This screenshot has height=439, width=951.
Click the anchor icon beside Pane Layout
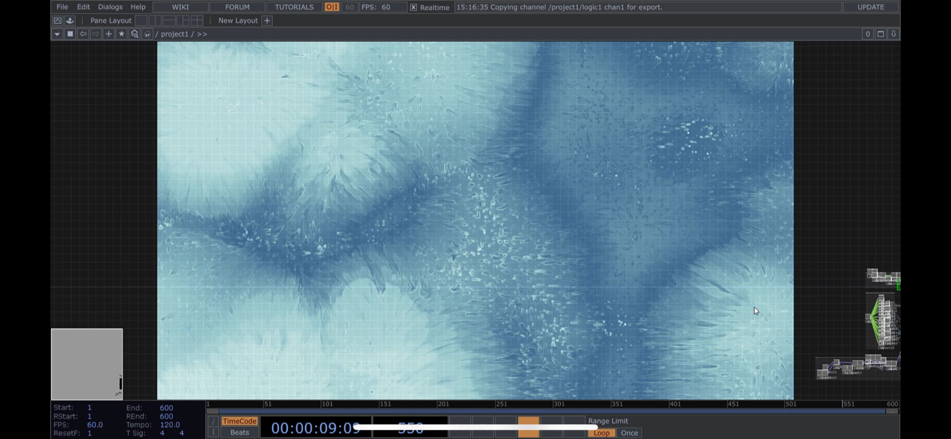70,21
